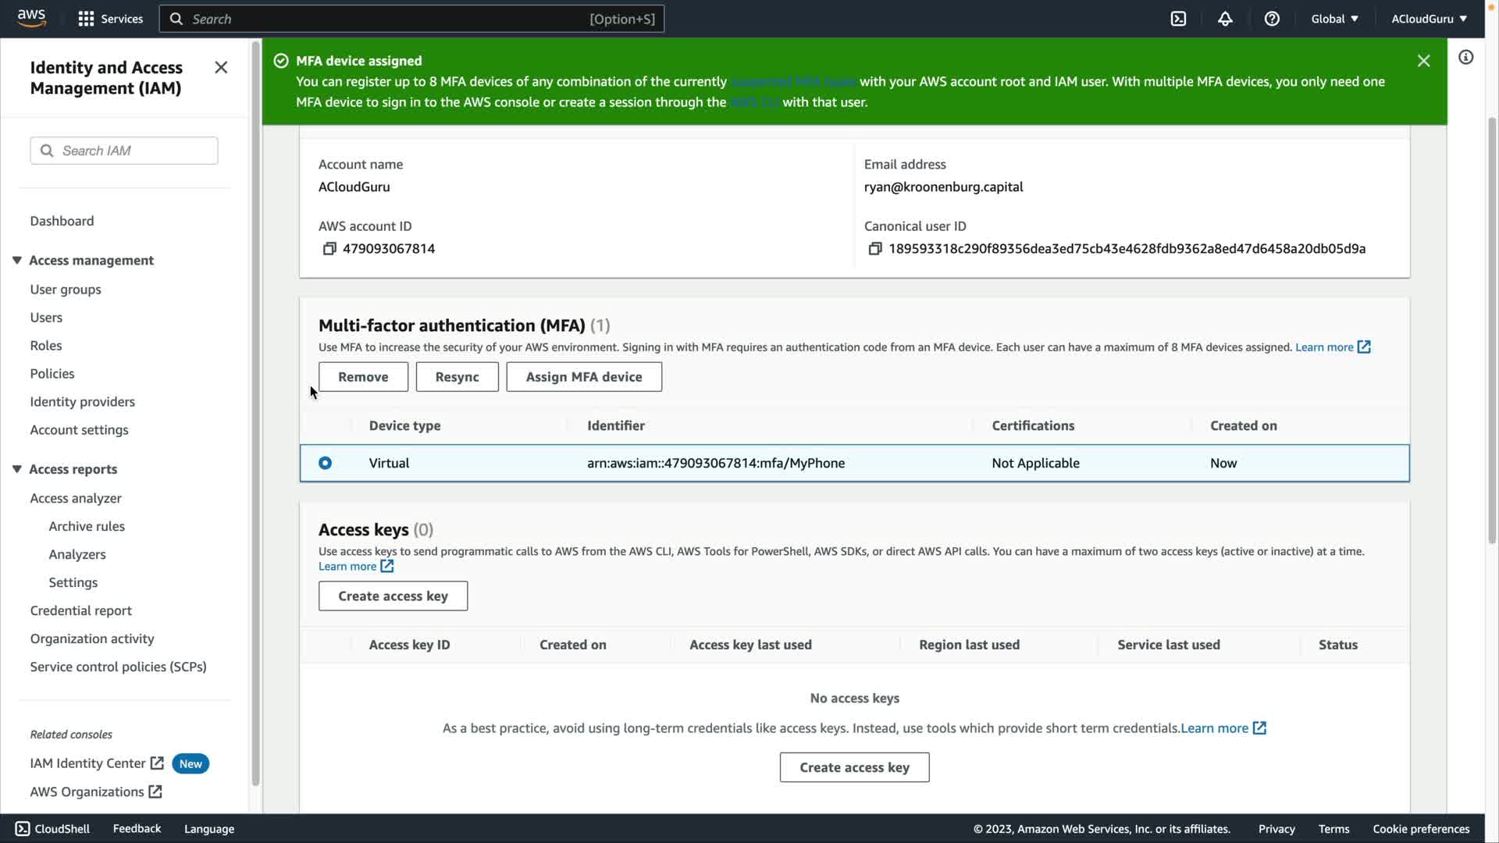This screenshot has width=1499, height=843.
Task: Dismiss the MFA device assigned banner
Action: point(1423,61)
